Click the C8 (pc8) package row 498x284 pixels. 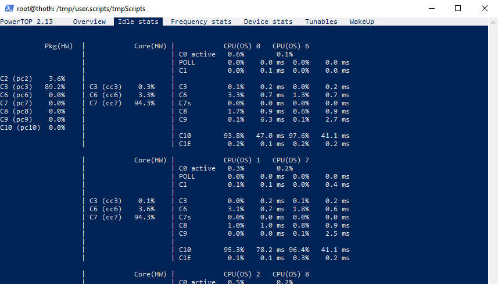tap(33, 111)
